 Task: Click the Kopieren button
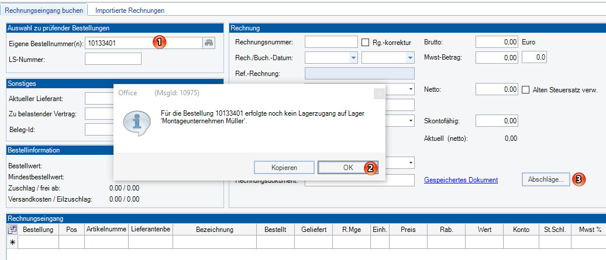284,168
